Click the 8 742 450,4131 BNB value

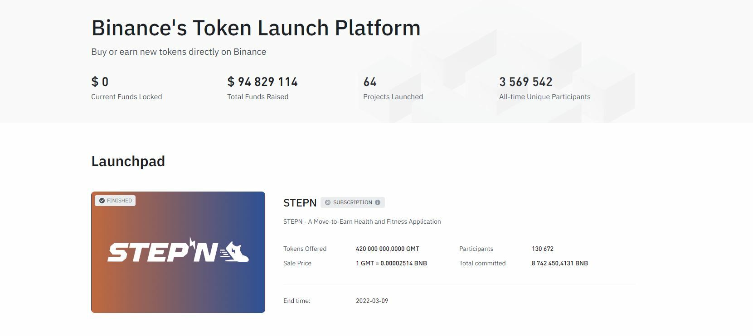(560, 263)
